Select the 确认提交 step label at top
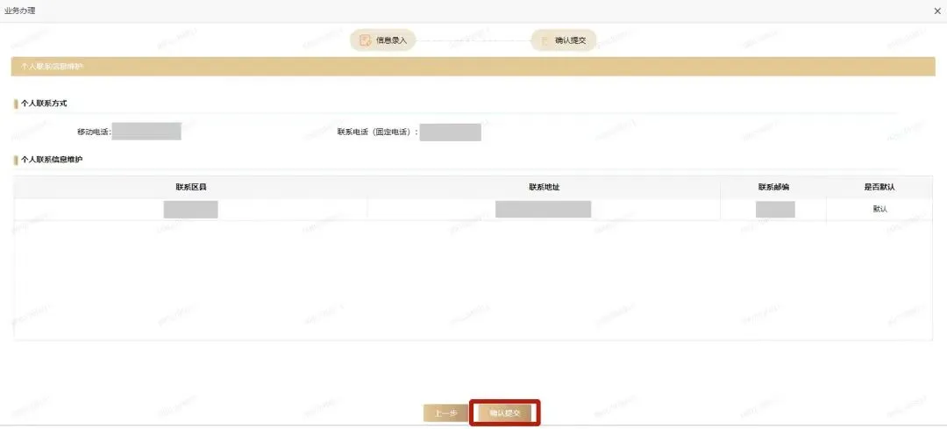The width and height of the screenshot is (947, 429). (x=571, y=40)
